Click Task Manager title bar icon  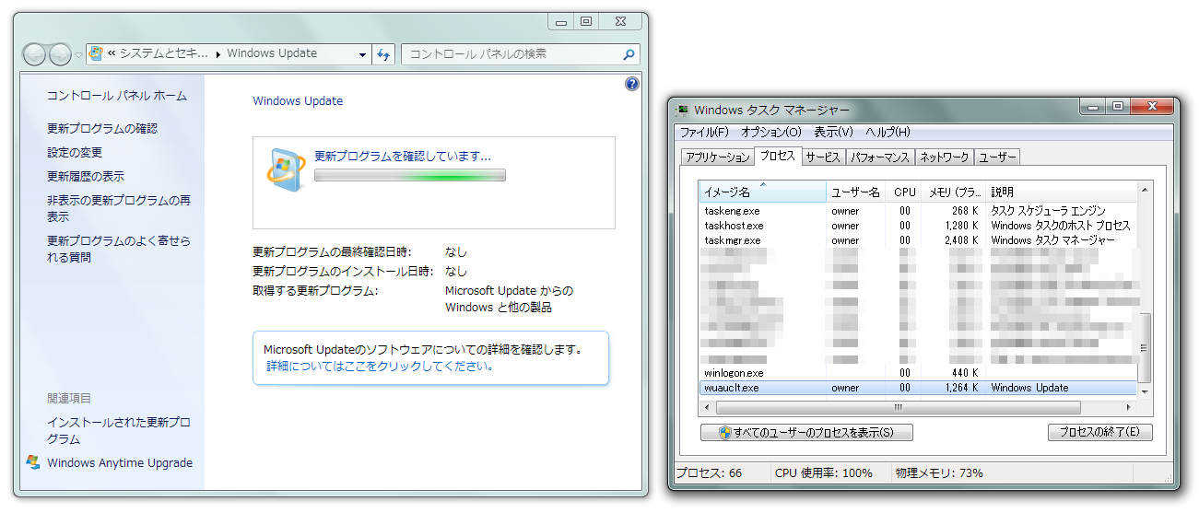[683, 110]
